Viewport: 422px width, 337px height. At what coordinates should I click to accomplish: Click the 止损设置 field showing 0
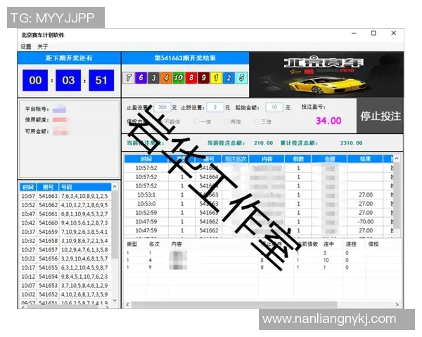215,107
